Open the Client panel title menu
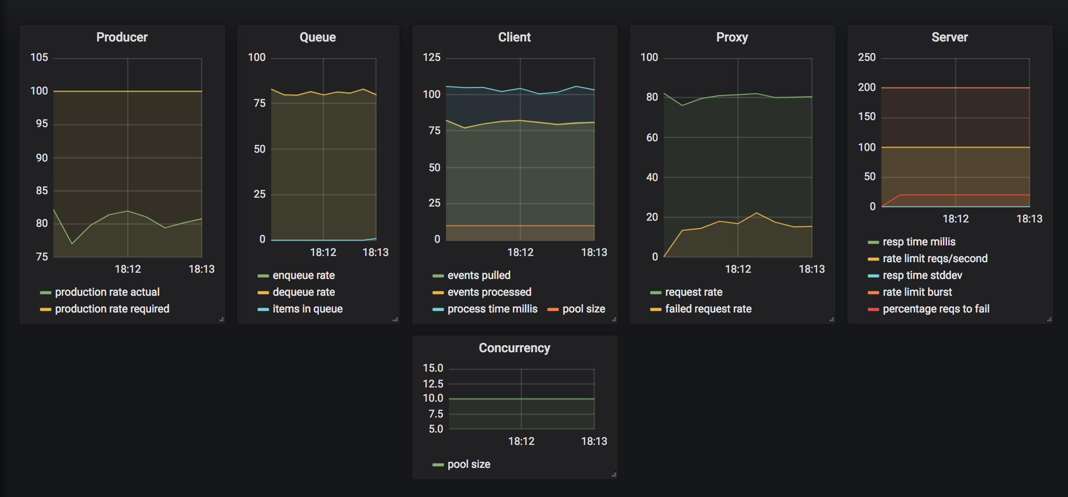The image size is (1068, 497). tap(515, 37)
